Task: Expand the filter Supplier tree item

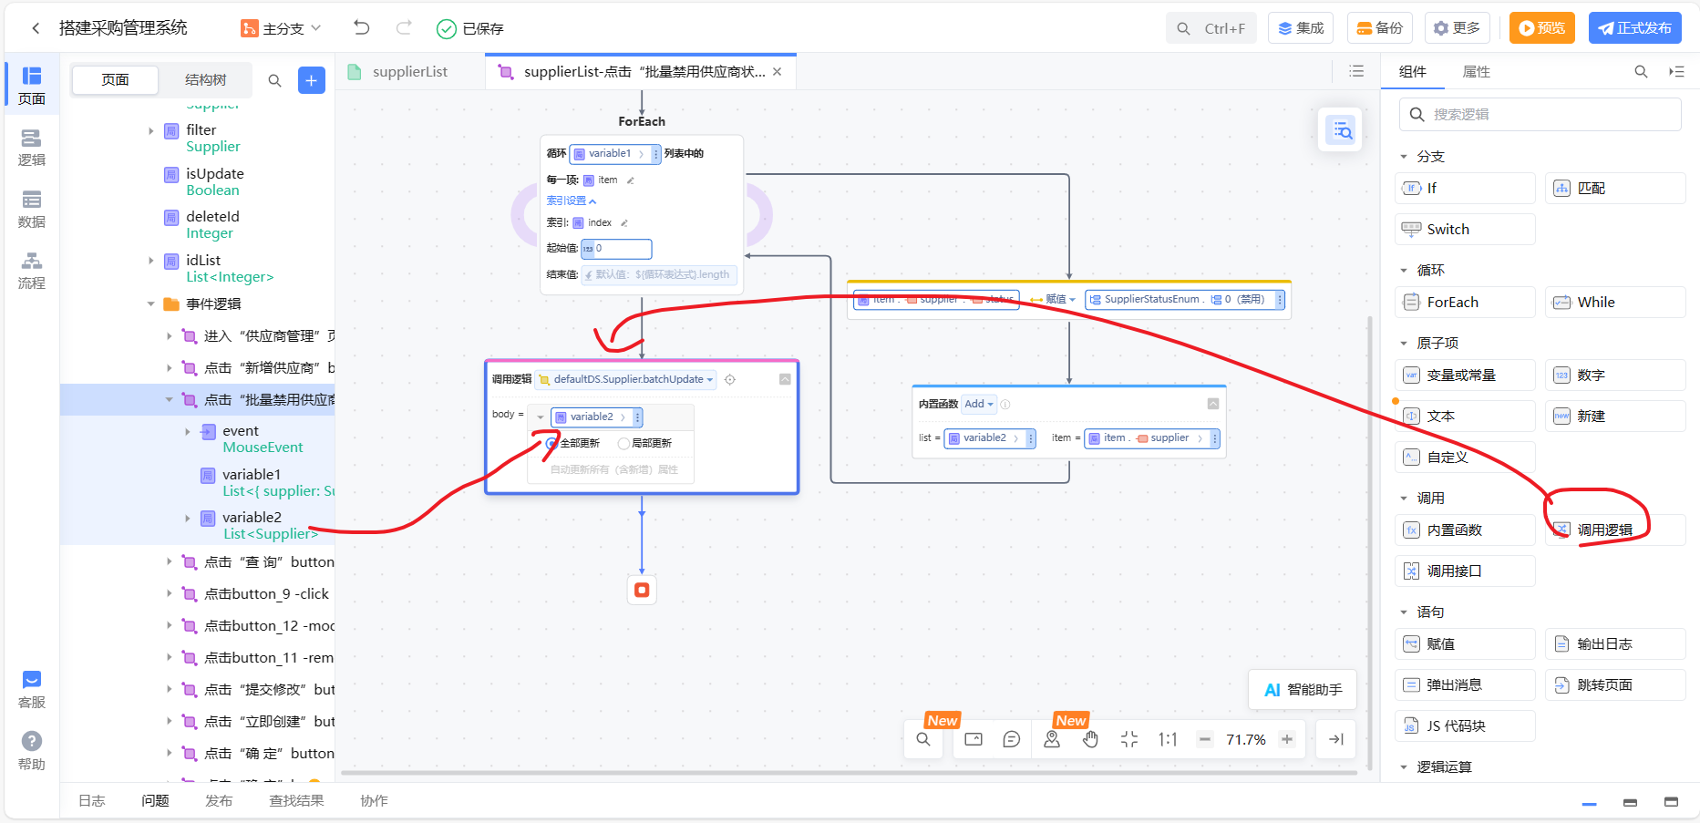Action: click(150, 130)
